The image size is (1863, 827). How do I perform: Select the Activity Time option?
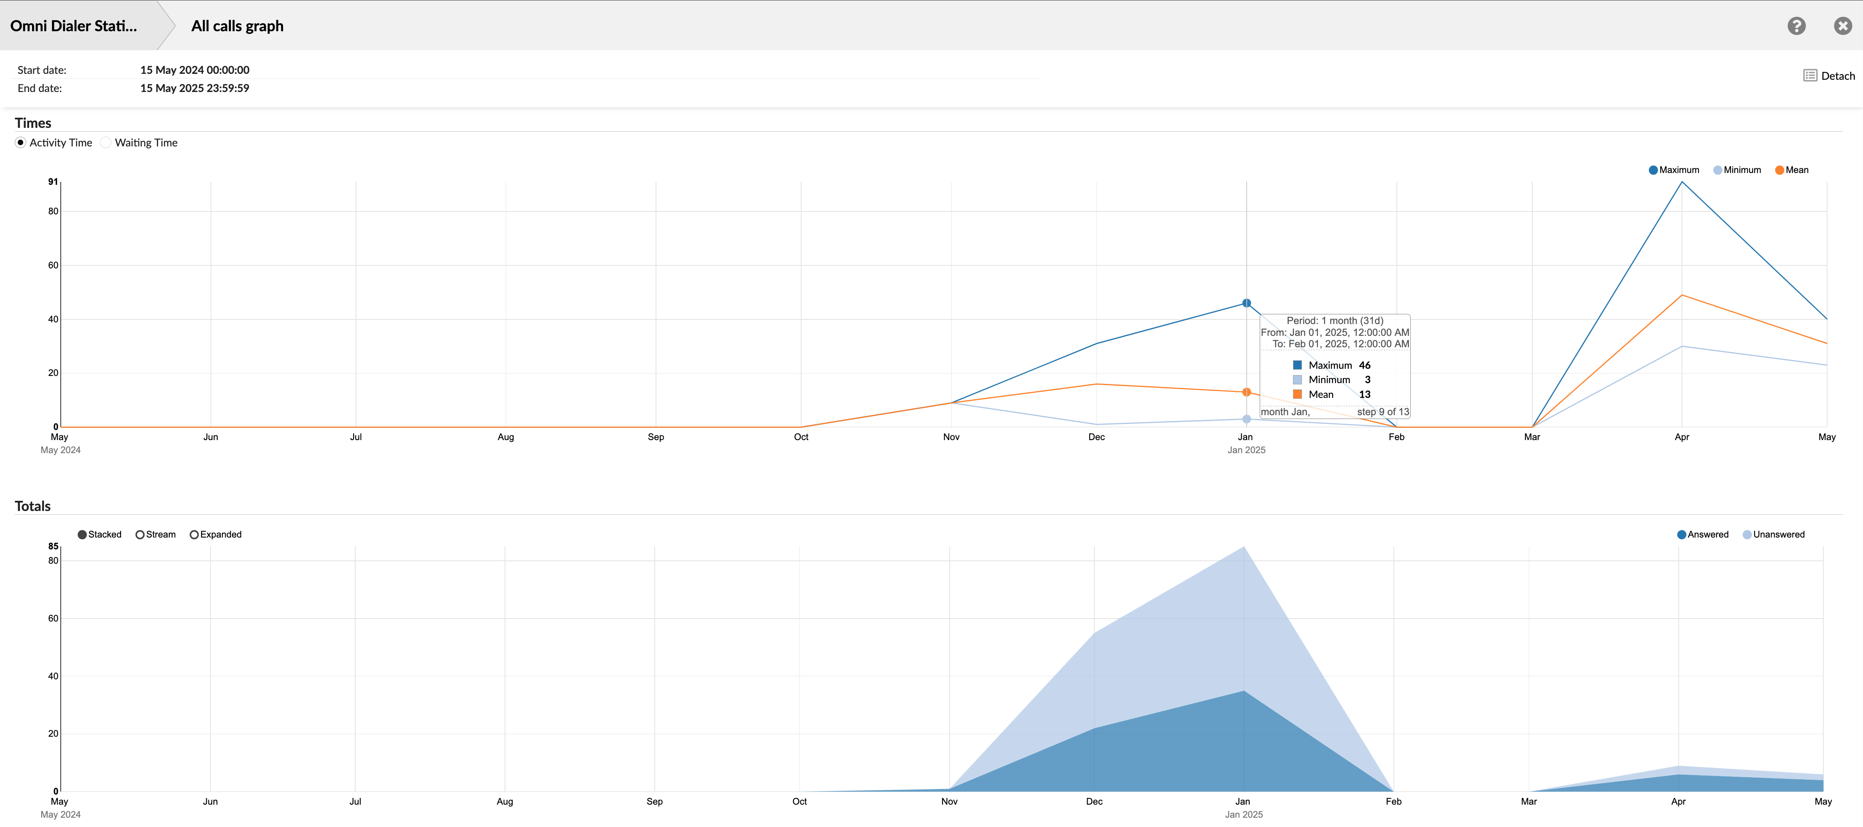point(20,143)
